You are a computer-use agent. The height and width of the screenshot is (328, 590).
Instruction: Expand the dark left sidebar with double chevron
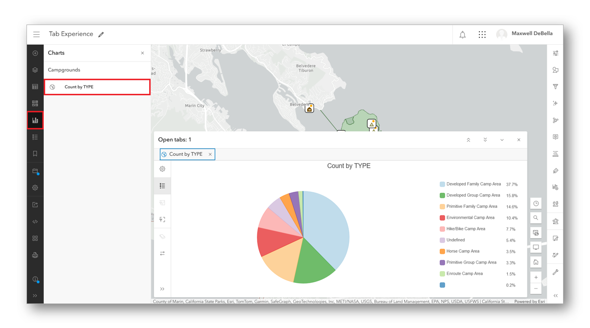pyautogui.click(x=35, y=296)
